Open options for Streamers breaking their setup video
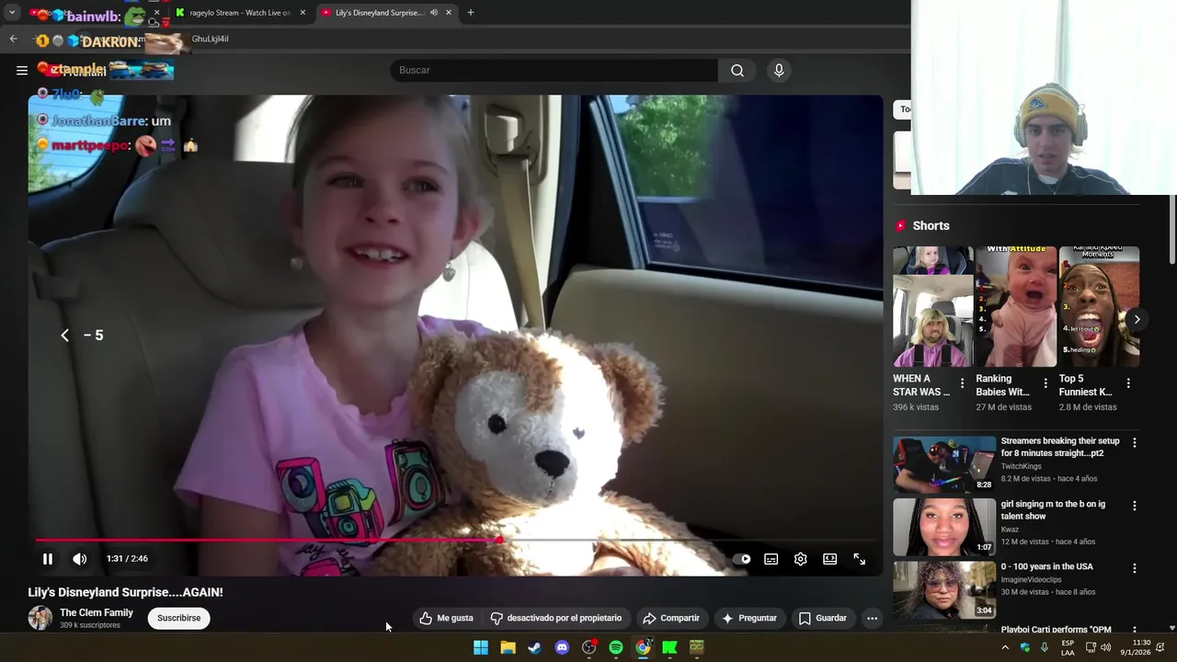1177x662 pixels. pyautogui.click(x=1135, y=443)
